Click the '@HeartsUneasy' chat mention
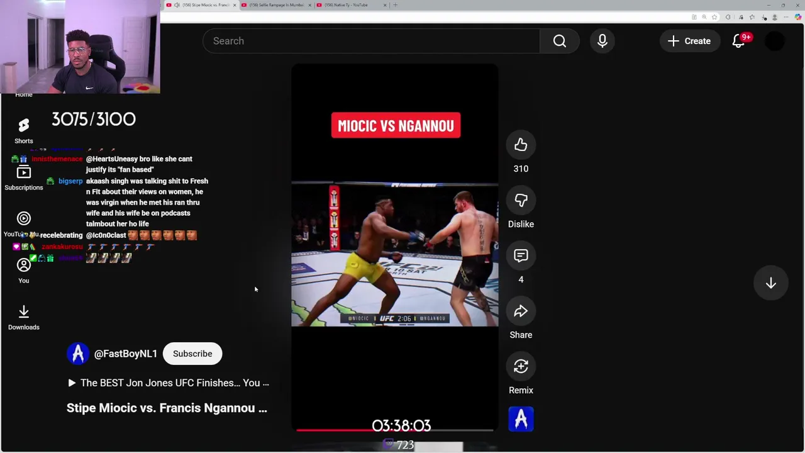 [111, 159]
